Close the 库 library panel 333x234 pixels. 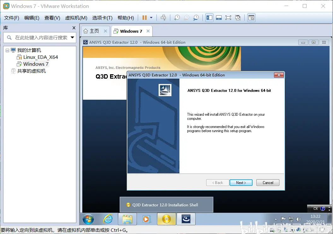74,28
